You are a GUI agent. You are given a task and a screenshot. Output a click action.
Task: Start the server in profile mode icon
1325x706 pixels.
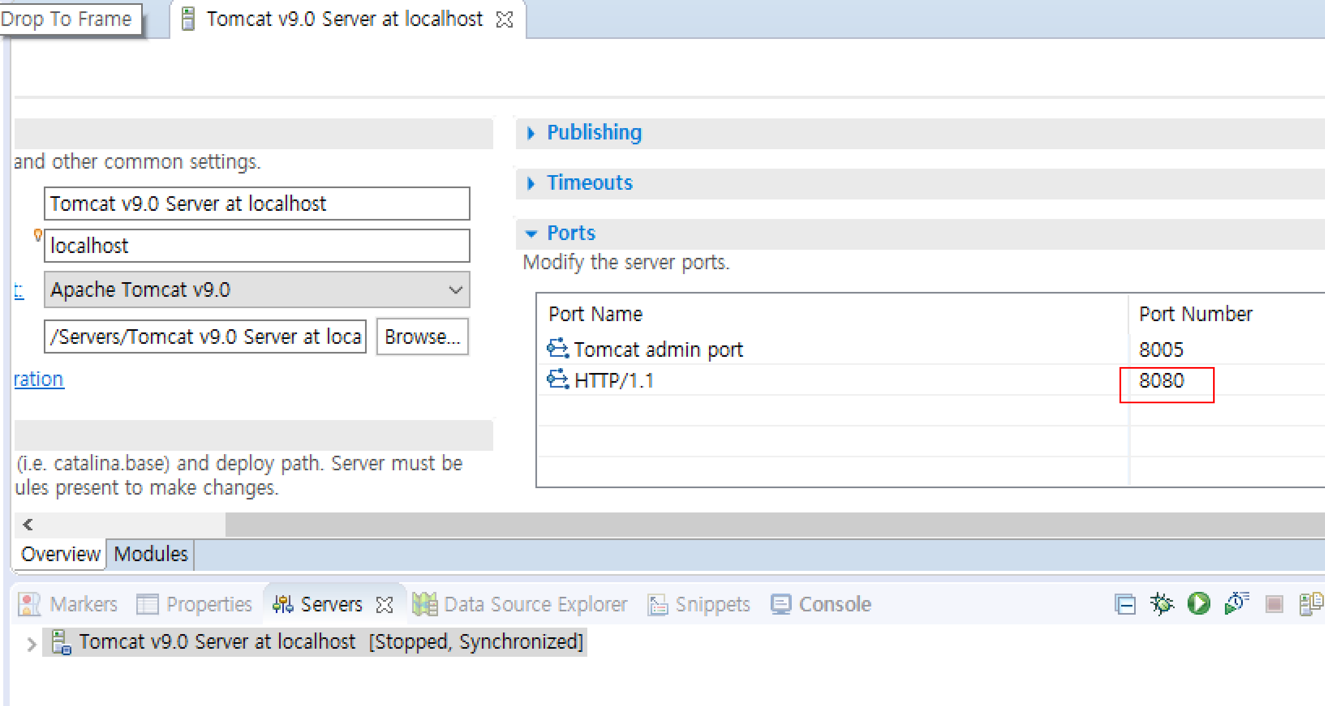tap(1237, 604)
